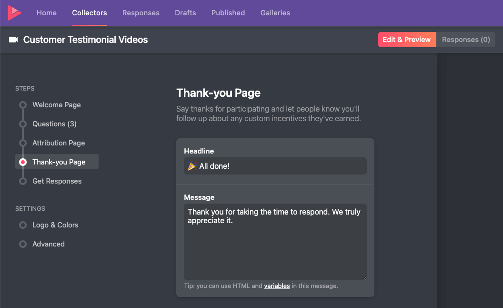Select Collectors in the top navigation

click(x=89, y=13)
